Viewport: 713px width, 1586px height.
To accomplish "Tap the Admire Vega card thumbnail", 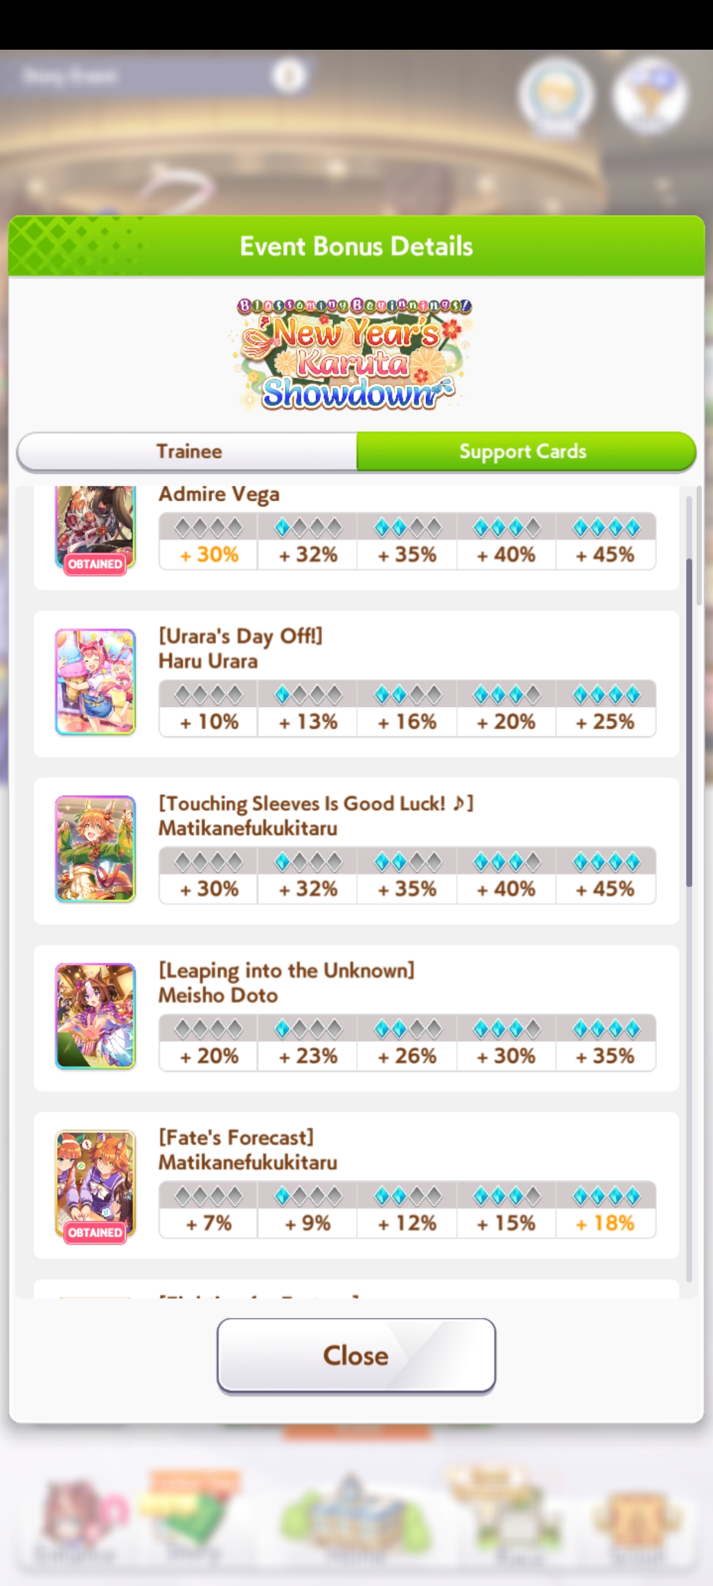I will pyautogui.click(x=95, y=528).
